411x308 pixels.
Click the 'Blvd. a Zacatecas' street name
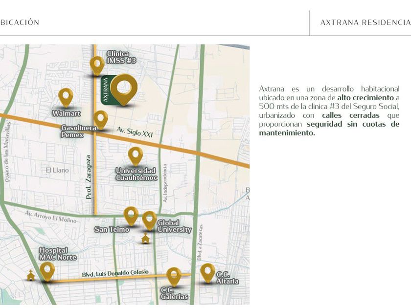point(200,242)
